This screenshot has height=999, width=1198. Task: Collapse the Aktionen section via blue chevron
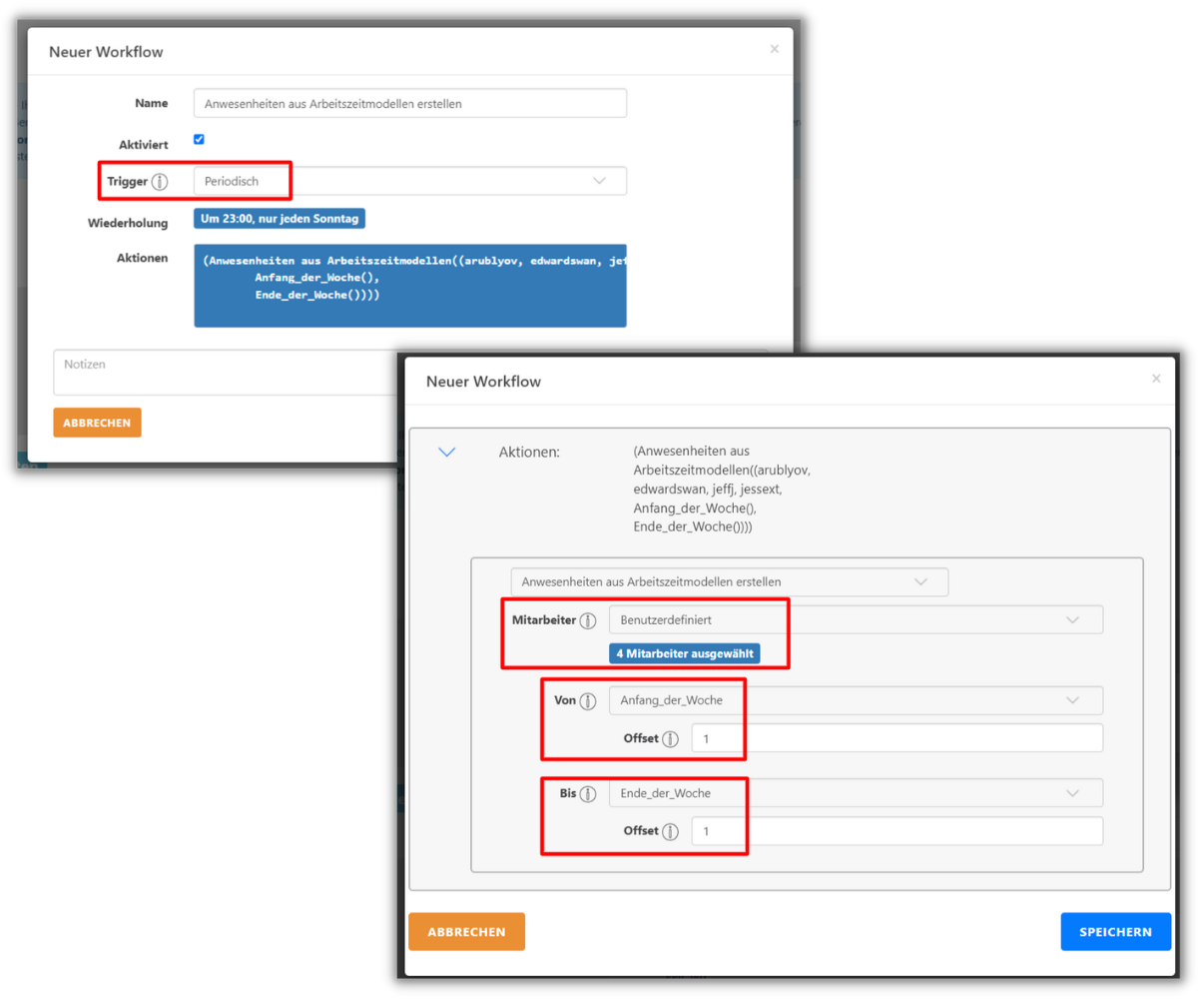click(447, 452)
